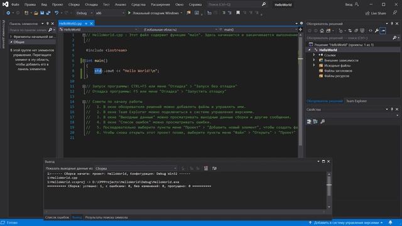Open the Сборка menu
The width and height of the screenshot is (402, 226).
[74, 4]
